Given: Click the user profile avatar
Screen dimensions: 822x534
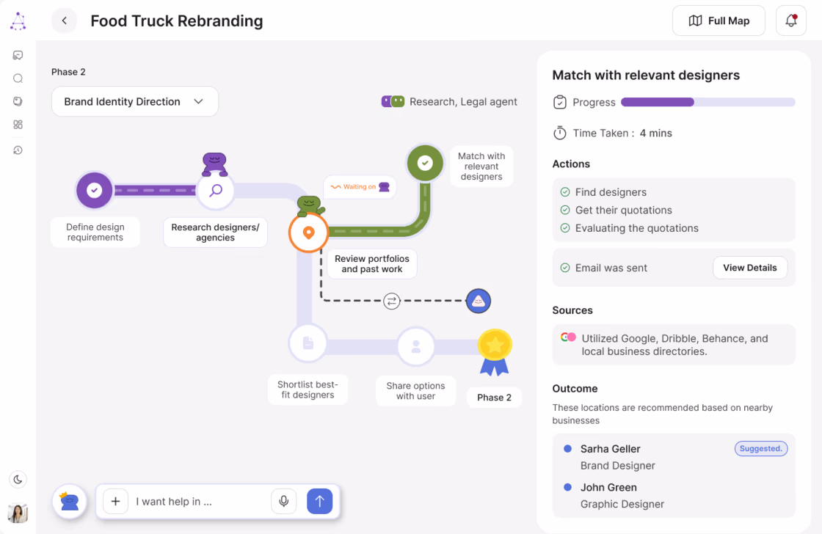Looking at the screenshot, I should 18,513.
